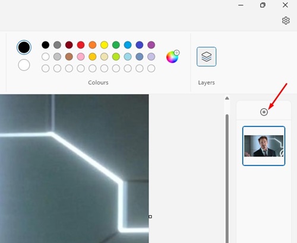This screenshot has height=243, width=297.
Task: Pick the dark green colour swatch
Action: [116, 45]
